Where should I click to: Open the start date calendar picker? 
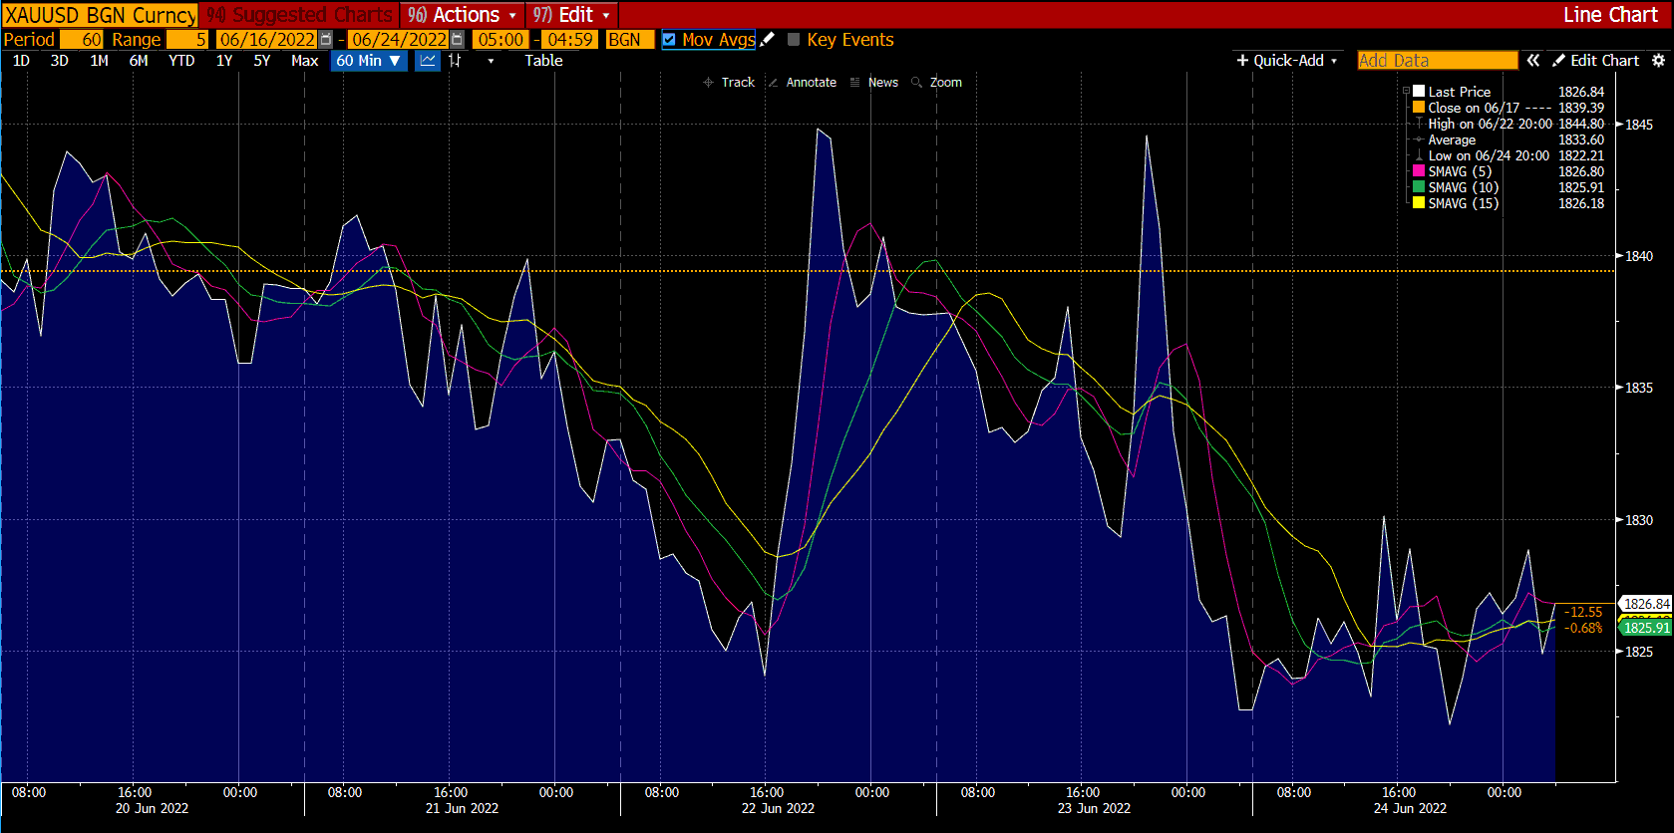click(x=326, y=40)
